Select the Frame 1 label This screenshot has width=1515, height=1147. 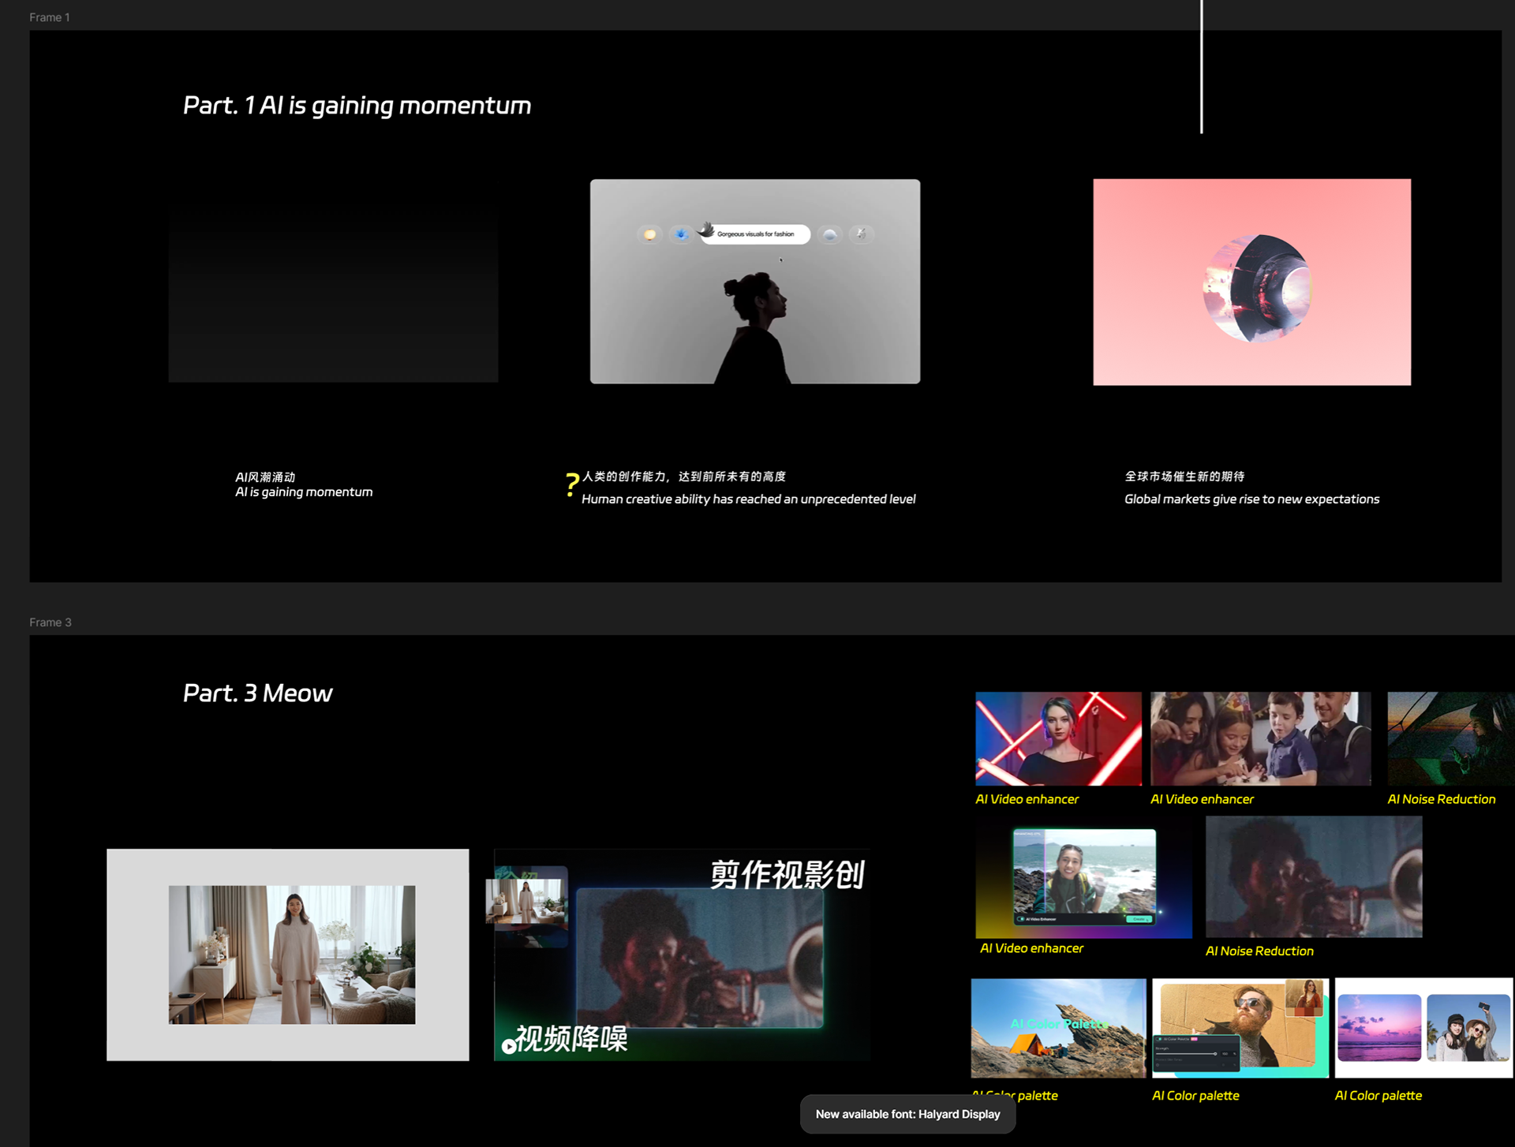pos(50,17)
